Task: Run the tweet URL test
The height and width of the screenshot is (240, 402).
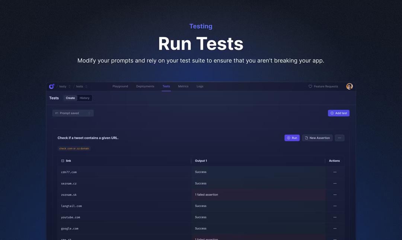Action: 292,138
